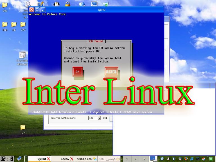Open the 66 desktop folder
Screen dimensions: 216x162
point(14,24)
